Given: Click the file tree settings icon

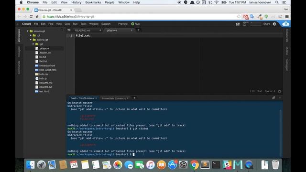Looking at the screenshot, I should pyautogui.click(x=62, y=30).
